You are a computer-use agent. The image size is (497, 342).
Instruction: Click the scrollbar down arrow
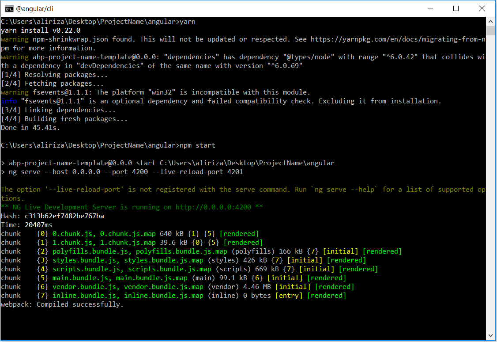(490, 335)
